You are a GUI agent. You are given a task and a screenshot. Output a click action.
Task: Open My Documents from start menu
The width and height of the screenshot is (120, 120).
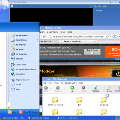tap(20, 35)
